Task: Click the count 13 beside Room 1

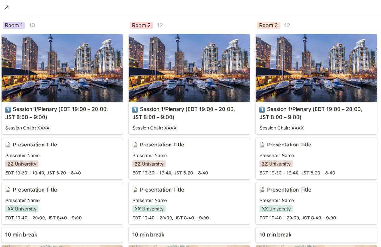Action: tap(32, 25)
